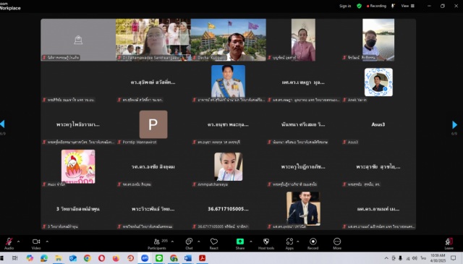Open the Windows Start menu
Screen dimensions: 463x264
tap(1, 258)
